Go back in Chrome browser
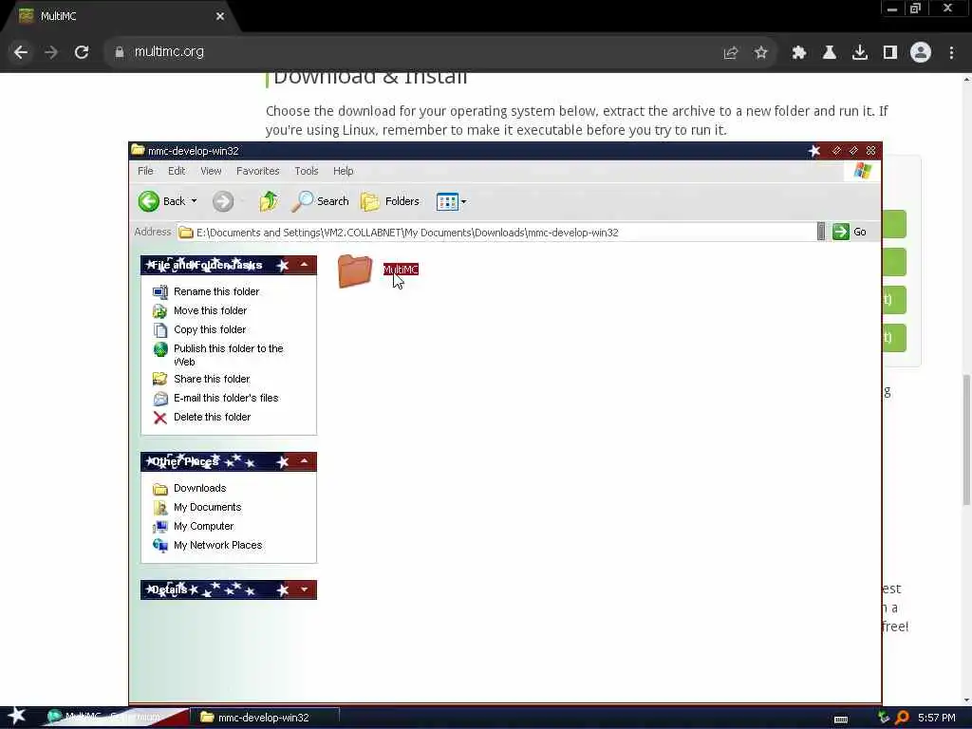Viewport: 972px width, 729px height. click(21, 52)
